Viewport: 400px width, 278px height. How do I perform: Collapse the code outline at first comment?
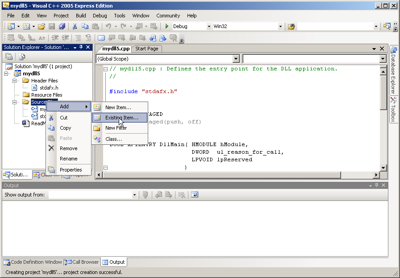click(x=105, y=69)
